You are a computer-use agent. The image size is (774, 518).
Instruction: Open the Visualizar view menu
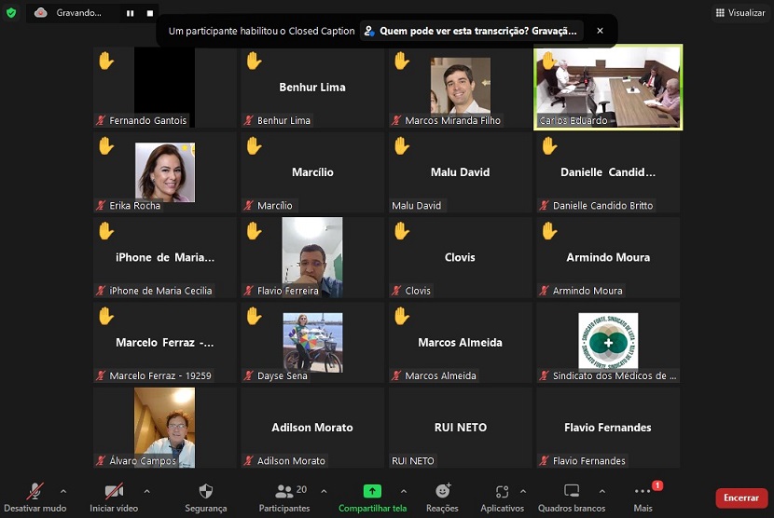pyautogui.click(x=740, y=13)
